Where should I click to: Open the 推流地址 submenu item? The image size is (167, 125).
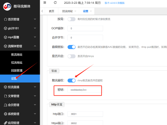click(x=20, y=55)
